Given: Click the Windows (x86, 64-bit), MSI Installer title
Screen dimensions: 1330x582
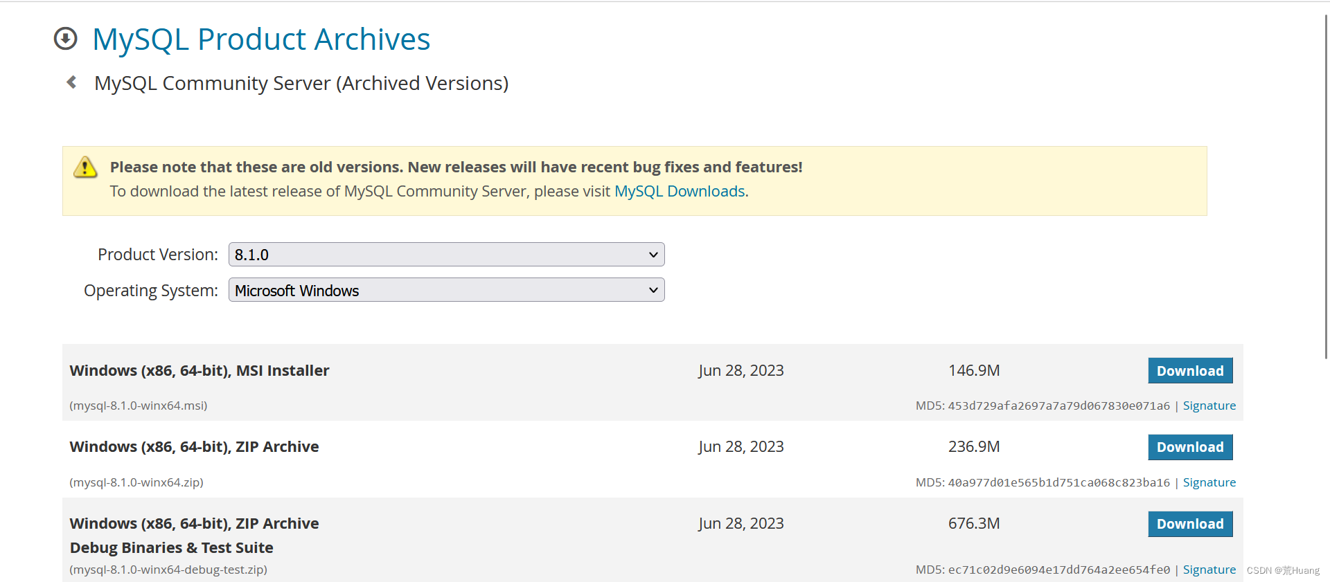Looking at the screenshot, I should pos(199,370).
